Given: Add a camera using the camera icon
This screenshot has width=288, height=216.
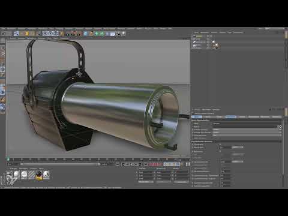Looking at the screenshot, I should coord(118,34).
